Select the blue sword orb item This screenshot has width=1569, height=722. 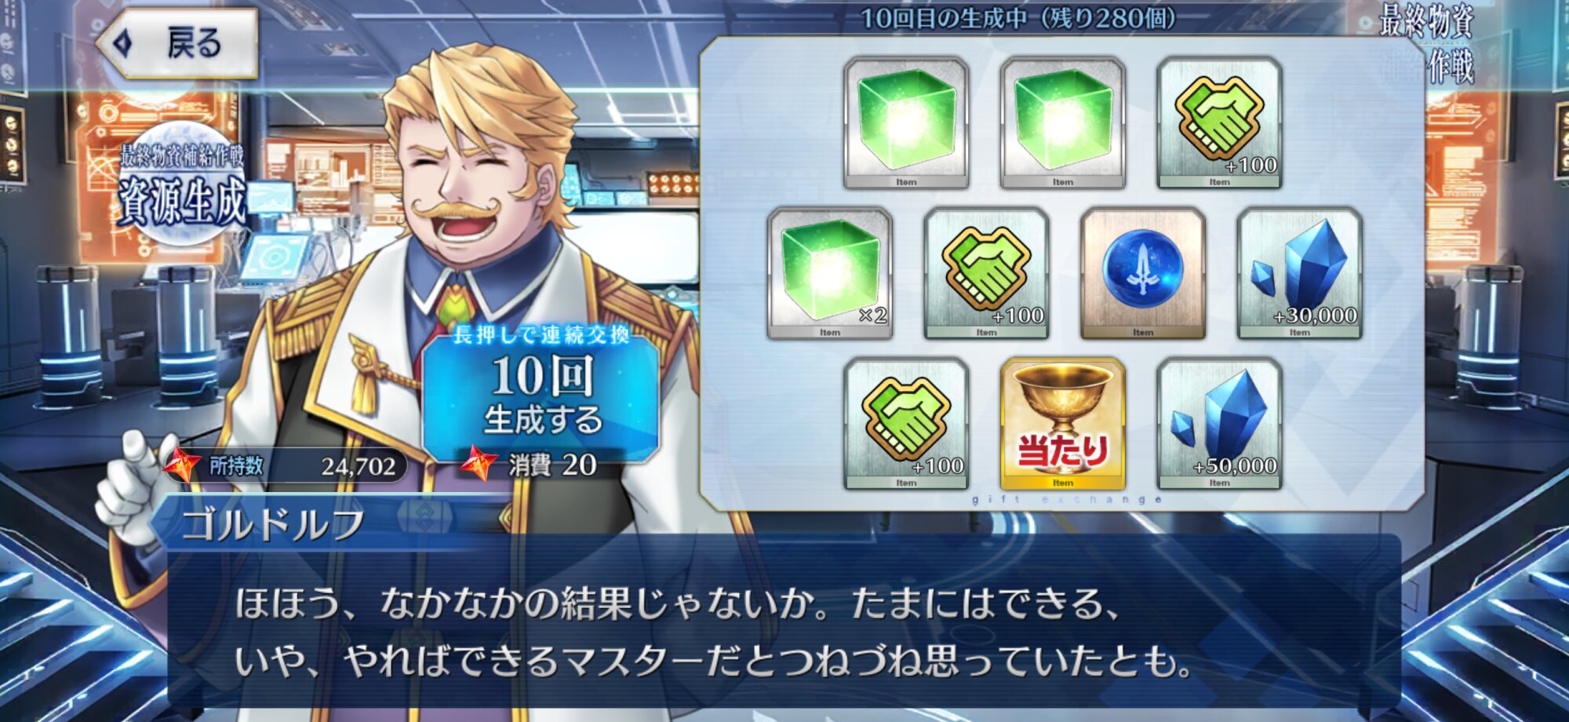click(x=1143, y=273)
